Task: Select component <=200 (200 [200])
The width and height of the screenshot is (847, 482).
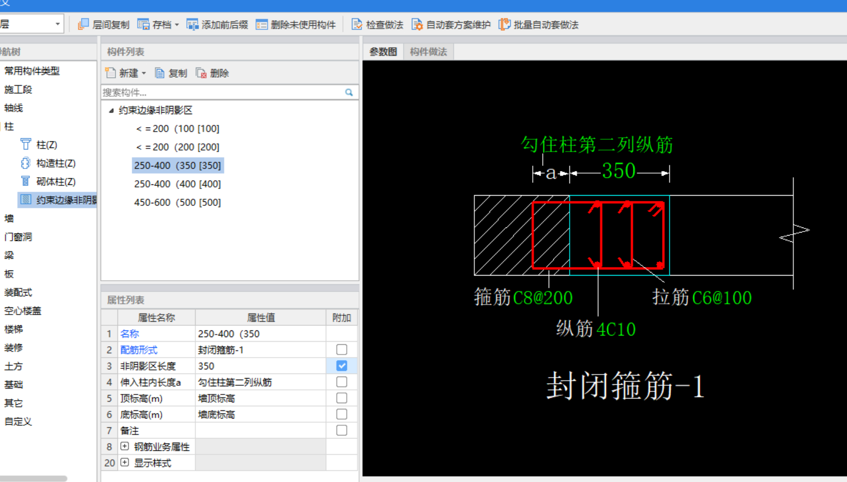Action: [x=178, y=147]
